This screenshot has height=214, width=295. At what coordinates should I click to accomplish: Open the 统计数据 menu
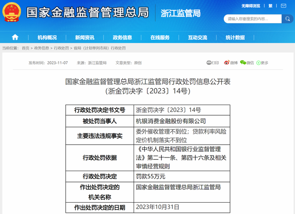pos(235,37)
